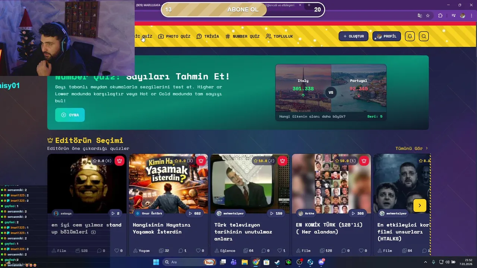Open the site search magnifier icon
Screen dimensions: 477x268
point(424,36)
